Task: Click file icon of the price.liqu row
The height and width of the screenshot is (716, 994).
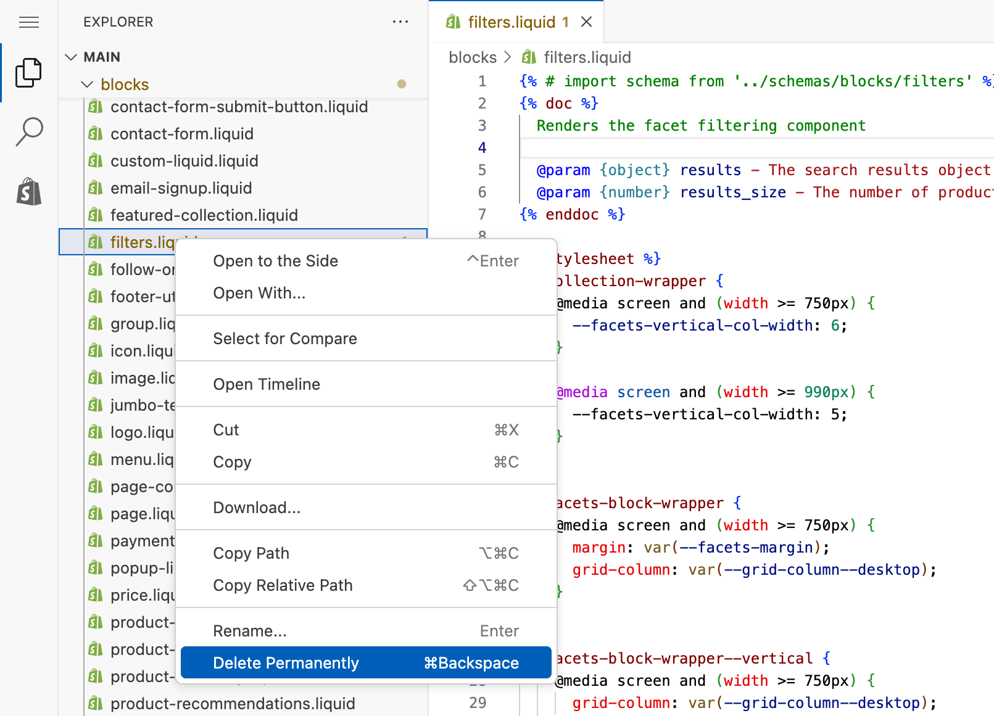Action: [96, 595]
